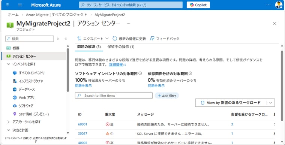Click info icon beside 依存関係分析の対象範囲
The width and height of the screenshot is (285, 145).
click(190, 73)
